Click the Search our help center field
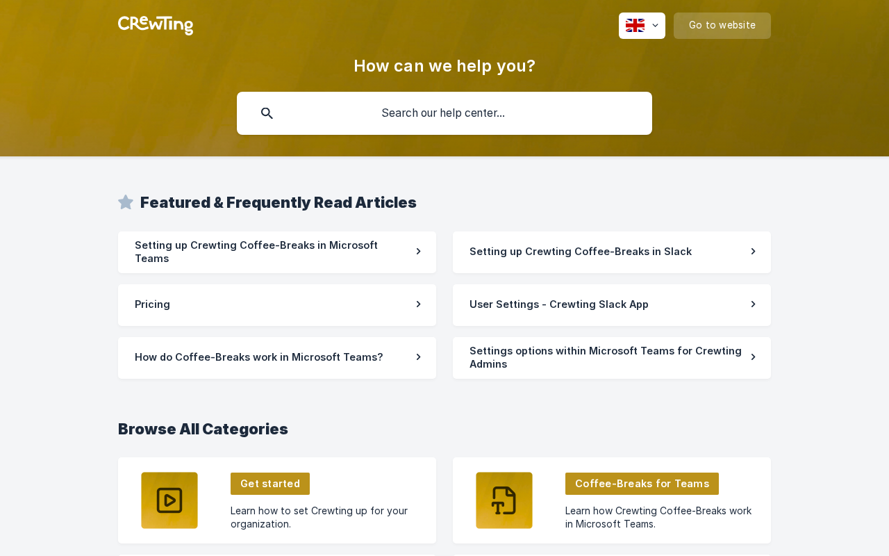Viewport: 889px width, 556px height. tap(444, 113)
